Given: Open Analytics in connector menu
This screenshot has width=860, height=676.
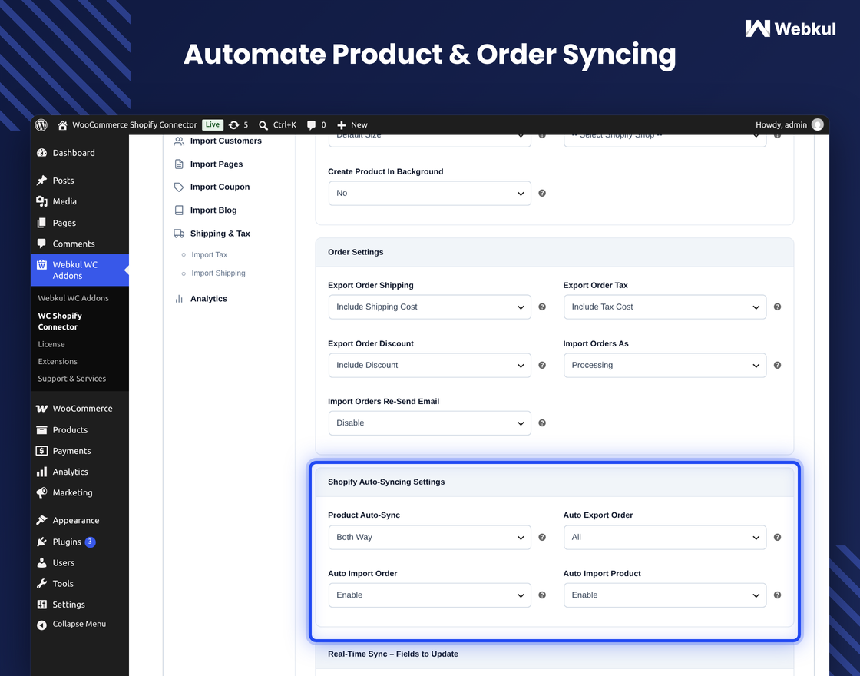Looking at the screenshot, I should [x=200, y=299].
